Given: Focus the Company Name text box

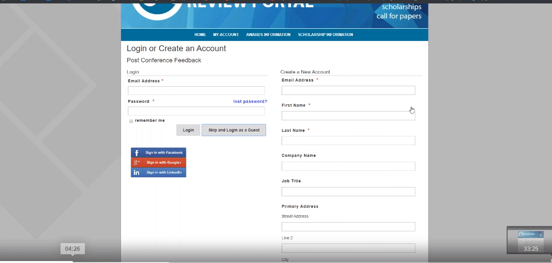Looking at the screenshot, I should (x=348, y=166).
